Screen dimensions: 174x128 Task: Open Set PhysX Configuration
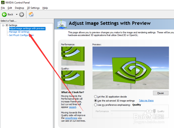coord(21,35)
